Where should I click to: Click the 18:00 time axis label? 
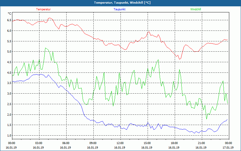coord(174,143)
